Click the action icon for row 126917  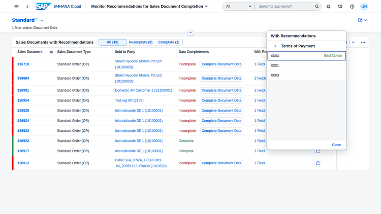pyautogui.click(x=318, y=152)
